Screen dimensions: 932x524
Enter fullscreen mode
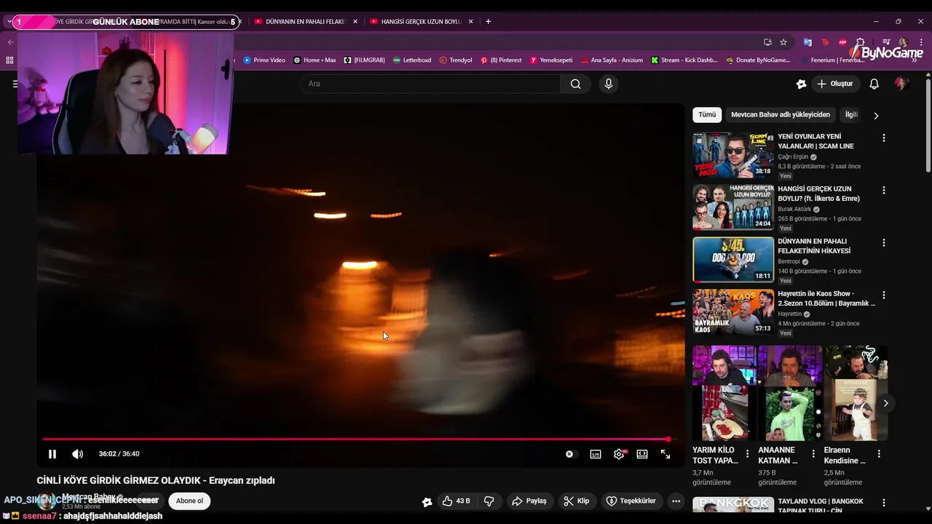click(x=666, y=454)
